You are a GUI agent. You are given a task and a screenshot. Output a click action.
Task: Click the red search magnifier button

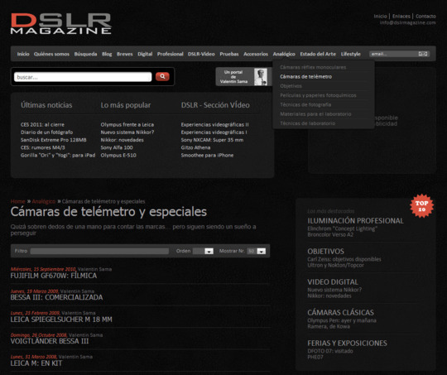[x=162, y=76]
